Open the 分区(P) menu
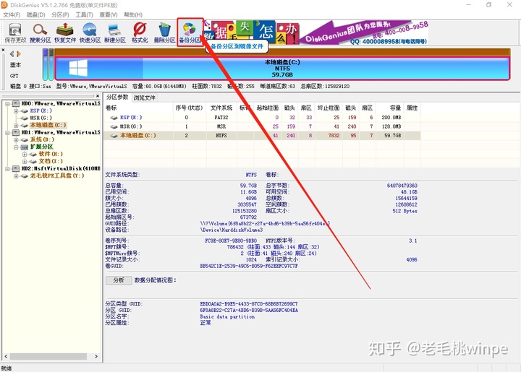521x372 pixels. pyautogui.click(x=60, y=14)
